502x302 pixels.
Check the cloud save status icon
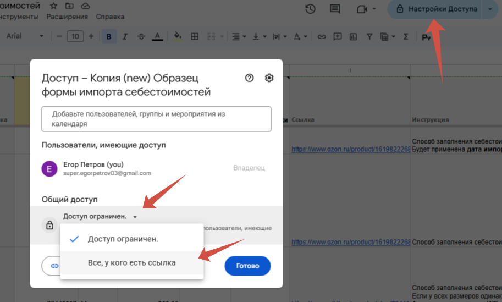pos(85,6)
